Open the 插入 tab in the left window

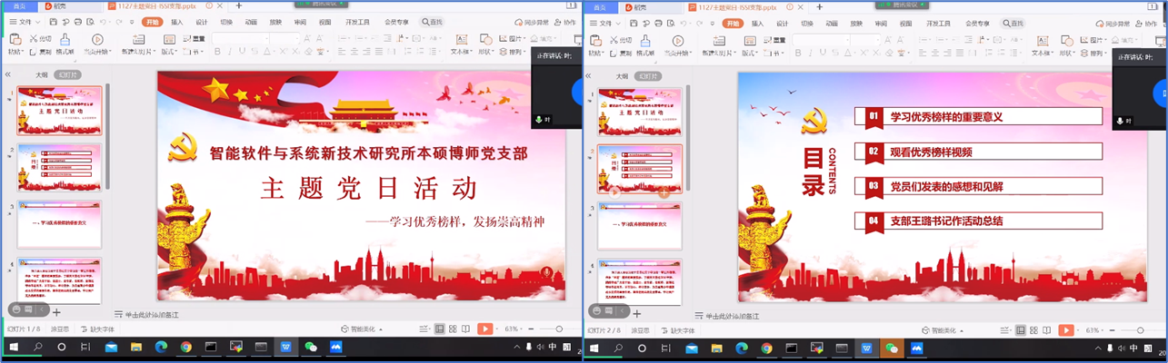176,22
